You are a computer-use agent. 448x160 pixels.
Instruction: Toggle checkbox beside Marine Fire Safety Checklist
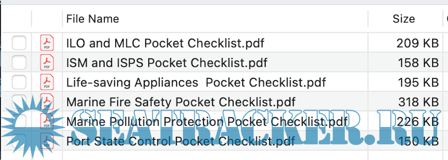19,101
